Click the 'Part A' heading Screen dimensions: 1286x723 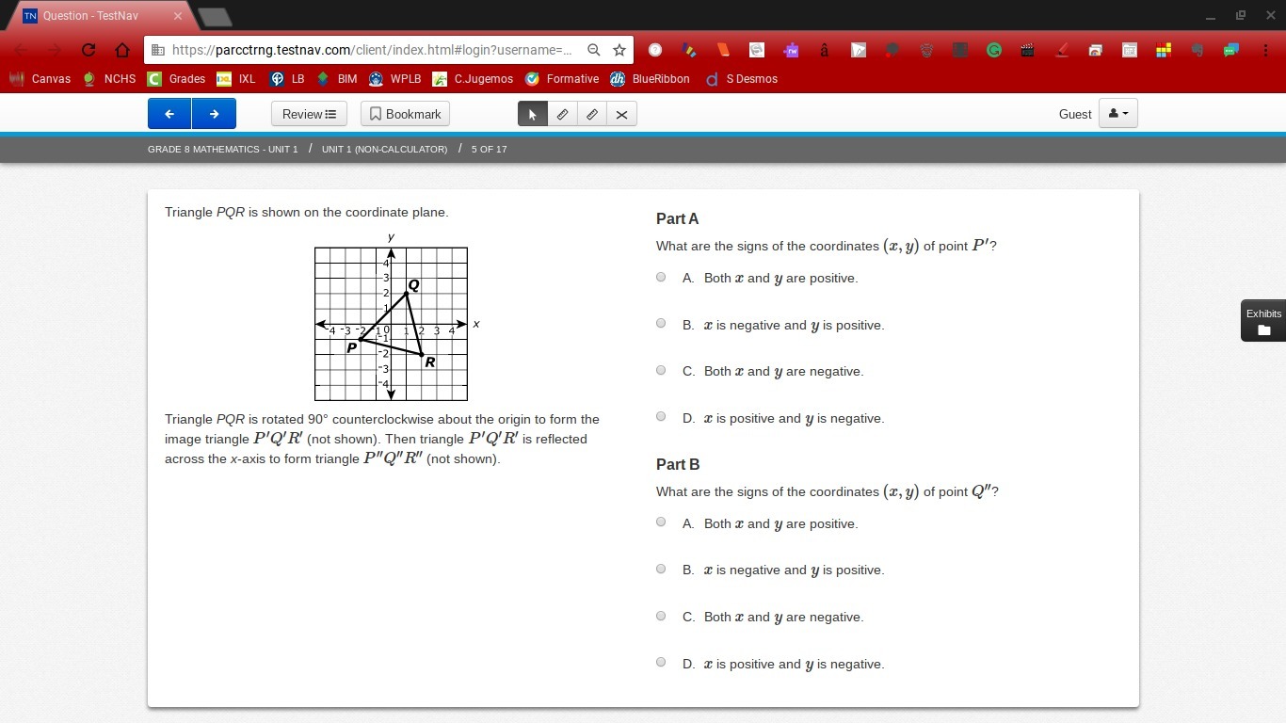[x=677, y=218]
